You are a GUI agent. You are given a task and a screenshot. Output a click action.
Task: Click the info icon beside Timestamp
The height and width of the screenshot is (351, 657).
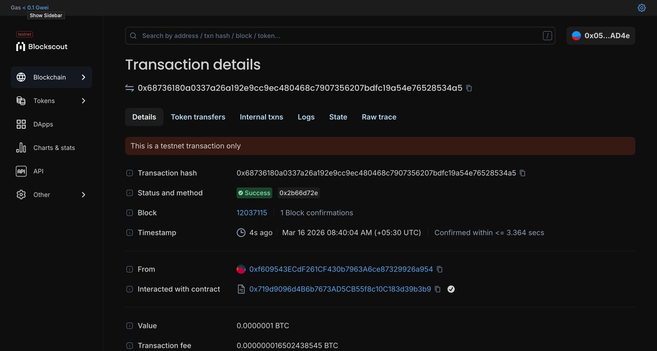pyautogui.click(x=130, y=233)
